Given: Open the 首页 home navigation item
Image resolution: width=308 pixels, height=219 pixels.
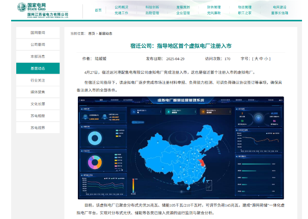Looking at the screenshot, I should [x=98, y=10].
